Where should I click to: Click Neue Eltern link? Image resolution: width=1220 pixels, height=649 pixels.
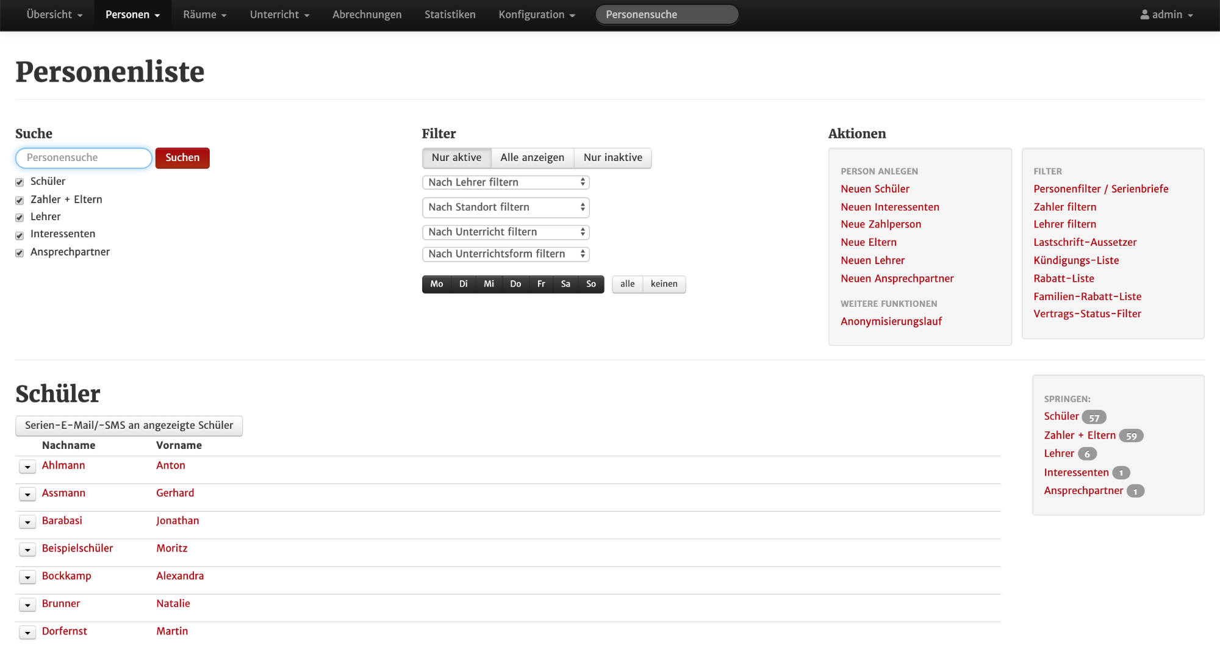[x=869, y=243]
